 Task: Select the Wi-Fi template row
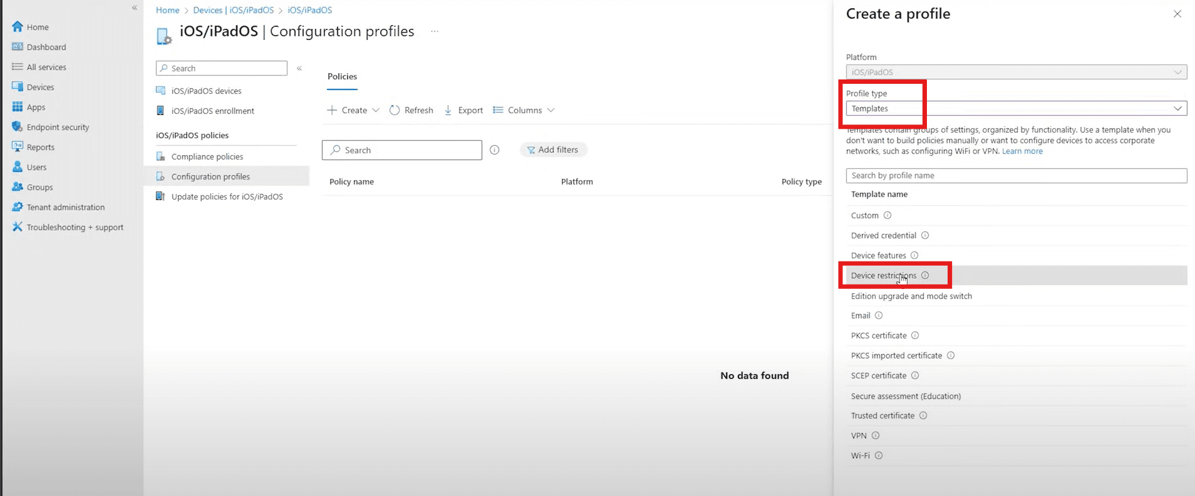pyautogui.click(x=1016, y=455)
